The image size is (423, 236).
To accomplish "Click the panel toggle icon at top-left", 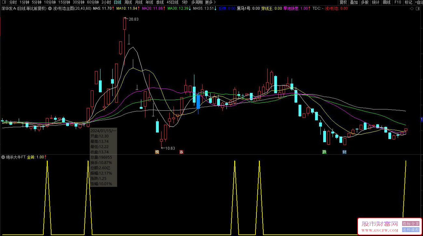I will [x=4, y=2].
